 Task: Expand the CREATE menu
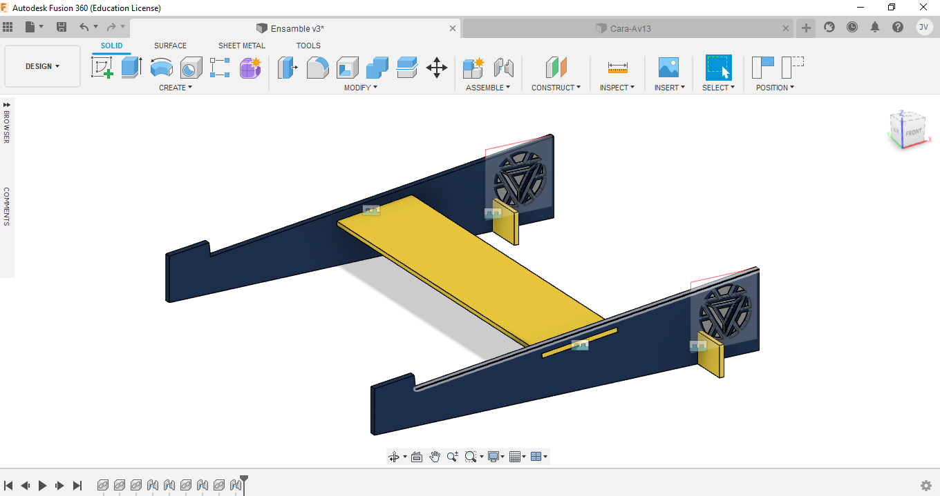click(x=176, y=88)
